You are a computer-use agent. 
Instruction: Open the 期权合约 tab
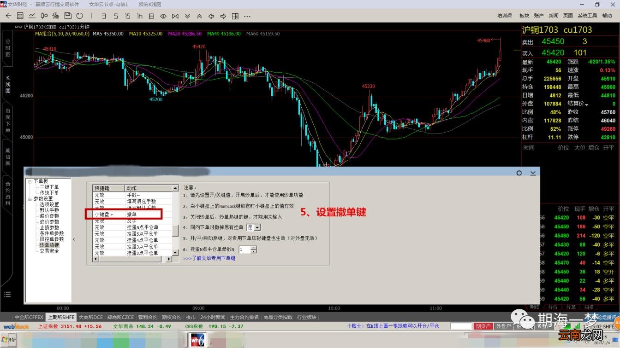click(x=172, y=317)
